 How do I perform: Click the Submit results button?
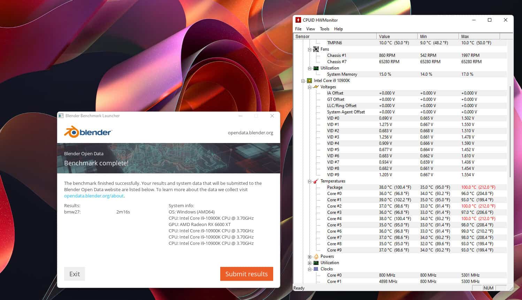(x=247, y=274)
